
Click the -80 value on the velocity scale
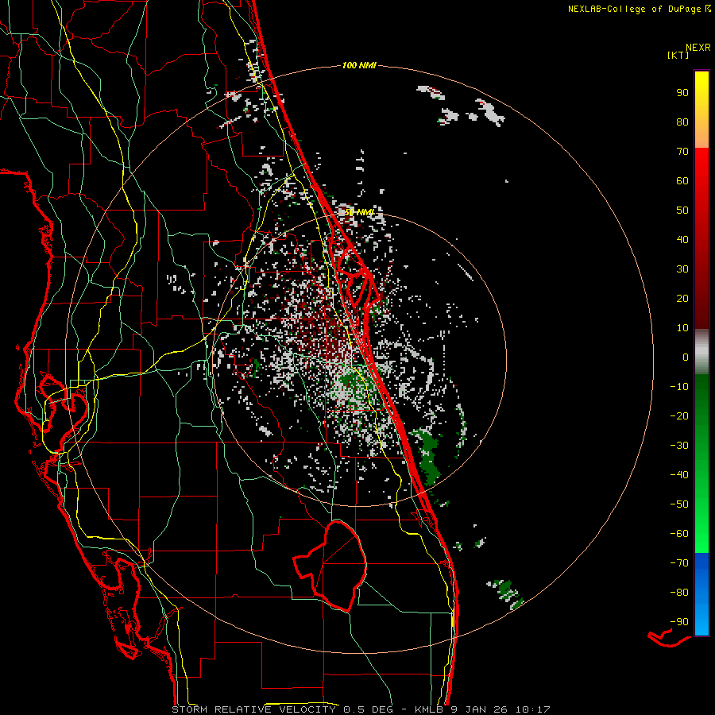[679, 593]
